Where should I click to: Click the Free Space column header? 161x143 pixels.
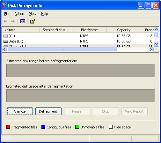pos(143,30)
